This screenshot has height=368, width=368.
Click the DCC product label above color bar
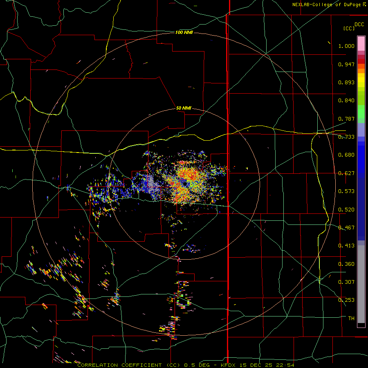coord(359,25)
